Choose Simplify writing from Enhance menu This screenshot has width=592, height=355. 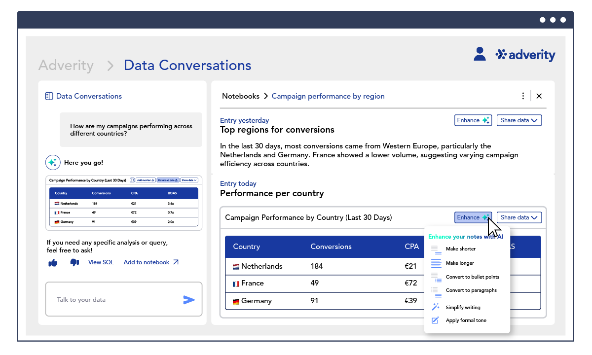click(x=463, y=308)
